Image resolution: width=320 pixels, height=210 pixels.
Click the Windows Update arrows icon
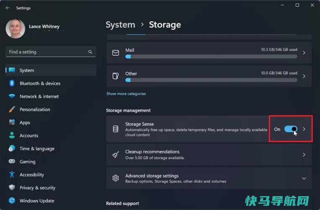[x=12, y=201]
